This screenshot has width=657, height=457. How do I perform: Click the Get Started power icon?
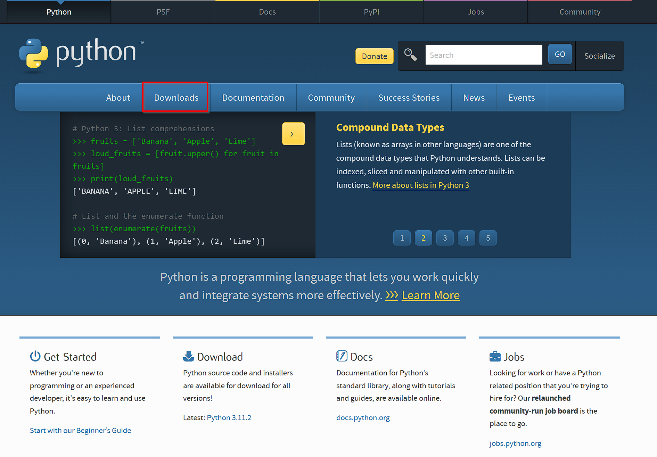click(35, 356)
